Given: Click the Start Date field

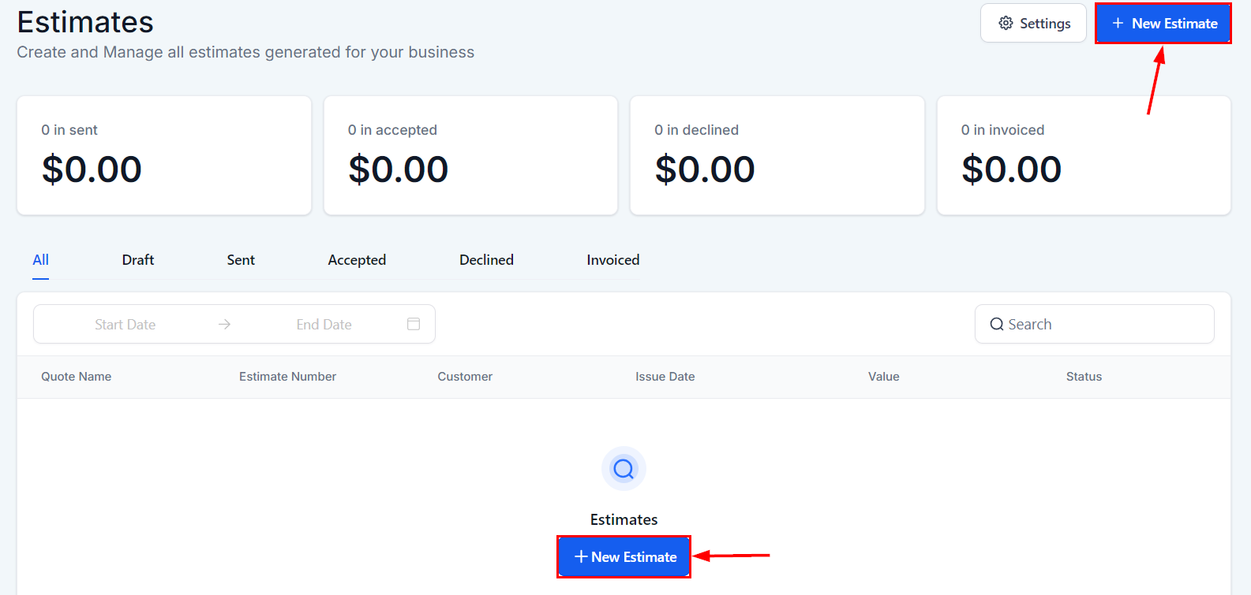Looking at the screenshot, I should point(125,324).
